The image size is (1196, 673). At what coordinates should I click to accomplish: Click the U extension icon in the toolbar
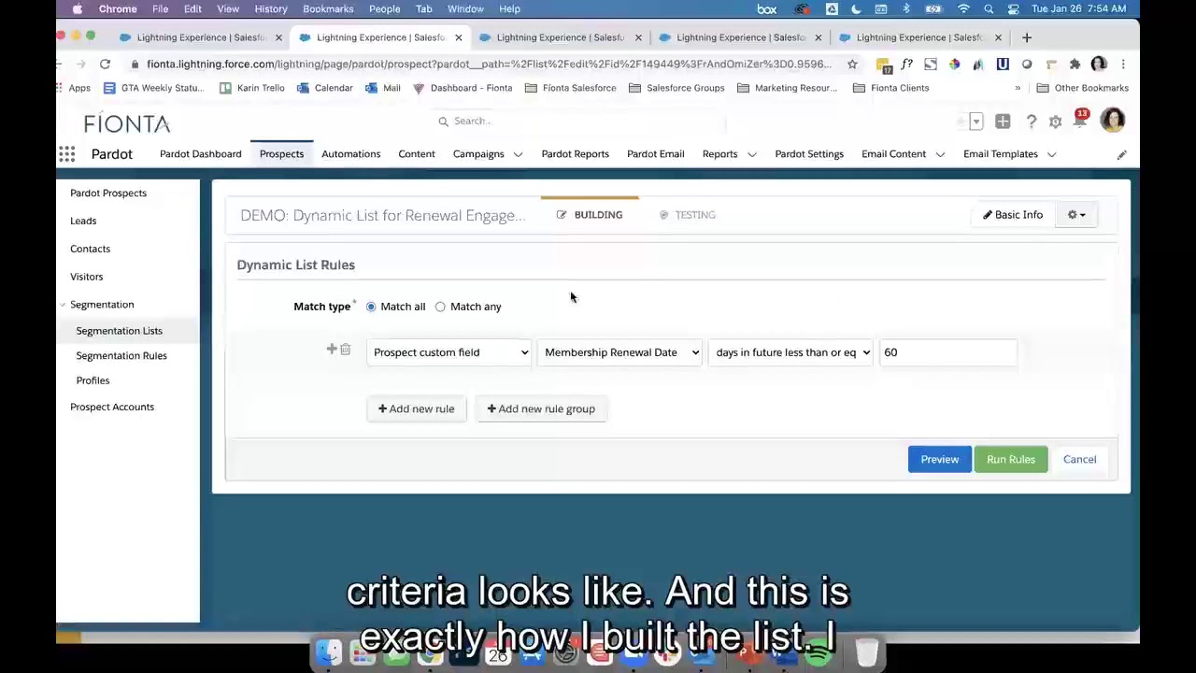1003,64
